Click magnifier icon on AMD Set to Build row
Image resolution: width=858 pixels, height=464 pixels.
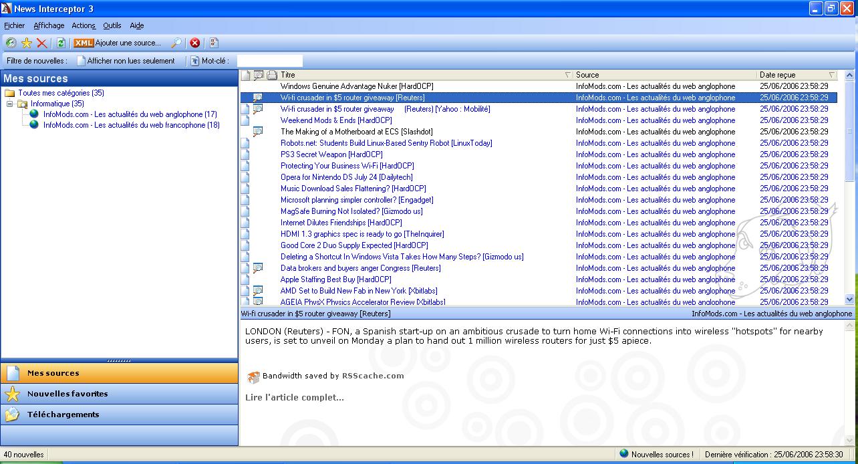pyautogui.click(x=258, y=291)
